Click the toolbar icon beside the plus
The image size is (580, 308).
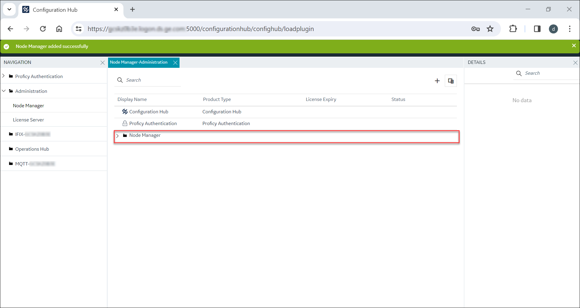click(x=451, y=81)
